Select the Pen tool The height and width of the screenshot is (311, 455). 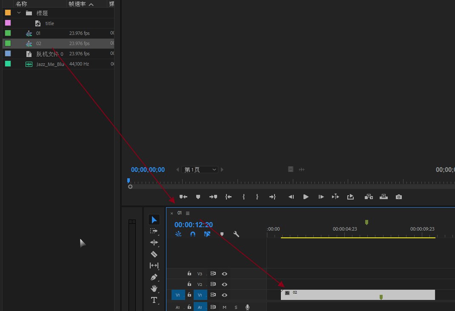(x=154, y=277)
